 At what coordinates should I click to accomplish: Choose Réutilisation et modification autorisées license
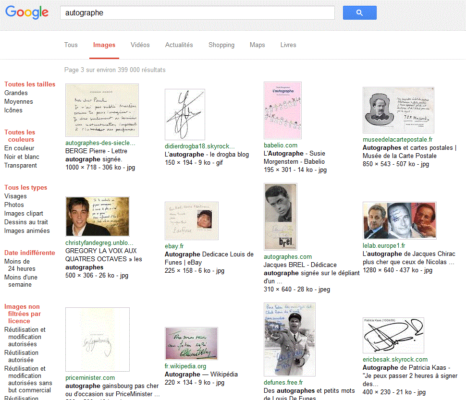pos(25,337)
